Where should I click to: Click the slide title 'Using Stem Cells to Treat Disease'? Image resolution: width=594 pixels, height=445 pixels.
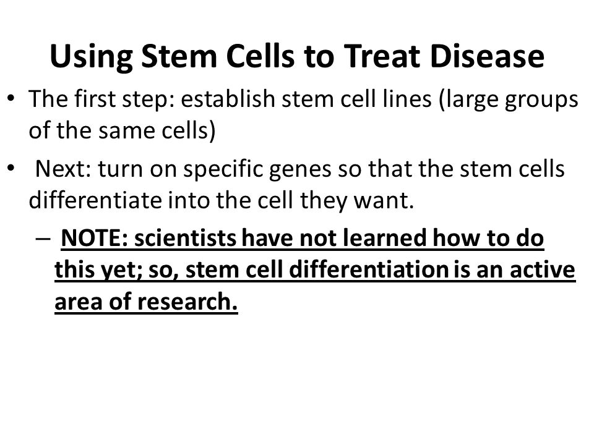pos(297,57)
